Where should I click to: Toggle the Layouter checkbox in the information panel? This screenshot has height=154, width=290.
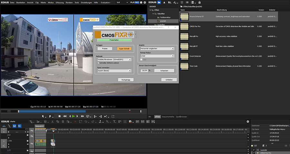pos(254,150)
